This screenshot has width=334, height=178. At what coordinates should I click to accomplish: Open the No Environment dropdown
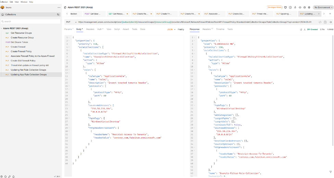[x=323, y=8]
